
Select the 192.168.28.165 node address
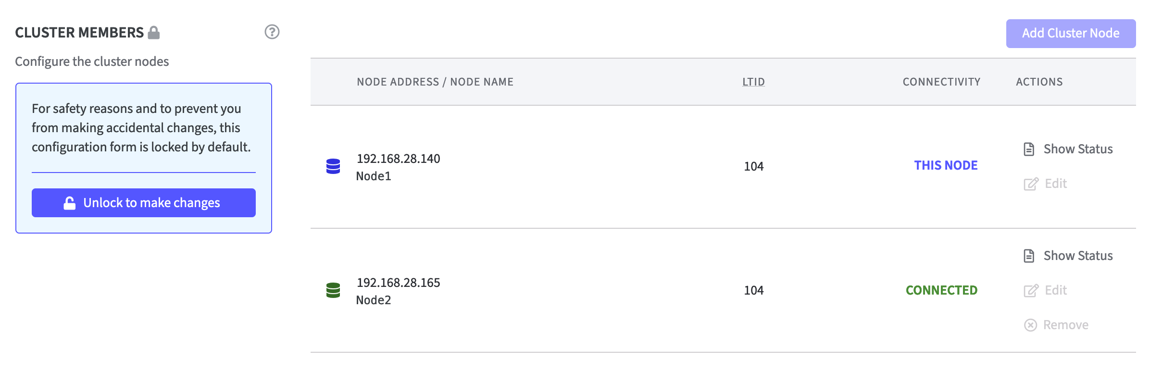click(398, 283)
